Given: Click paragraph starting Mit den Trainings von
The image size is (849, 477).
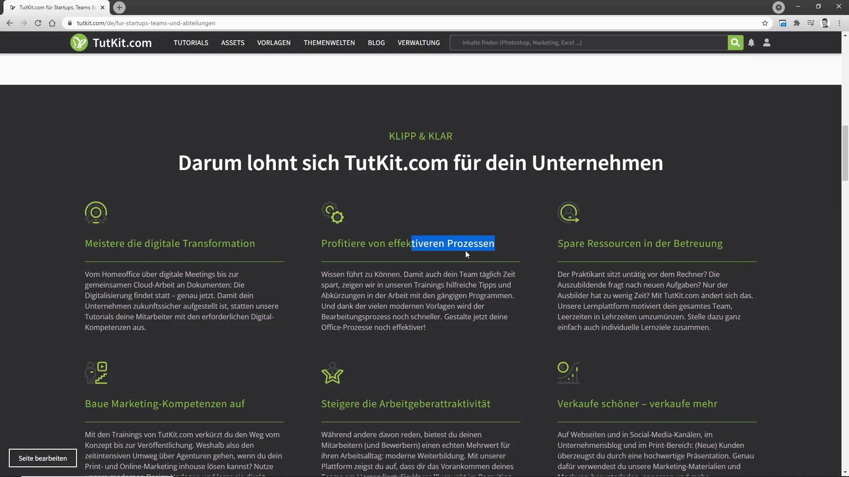Looking at the screenshot, I should tap(184, 453).
